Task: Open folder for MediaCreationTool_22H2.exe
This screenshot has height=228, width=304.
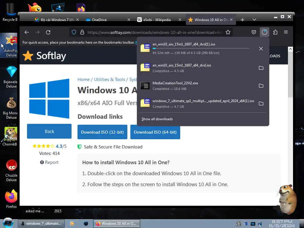Action: click(x=261, y=86)
